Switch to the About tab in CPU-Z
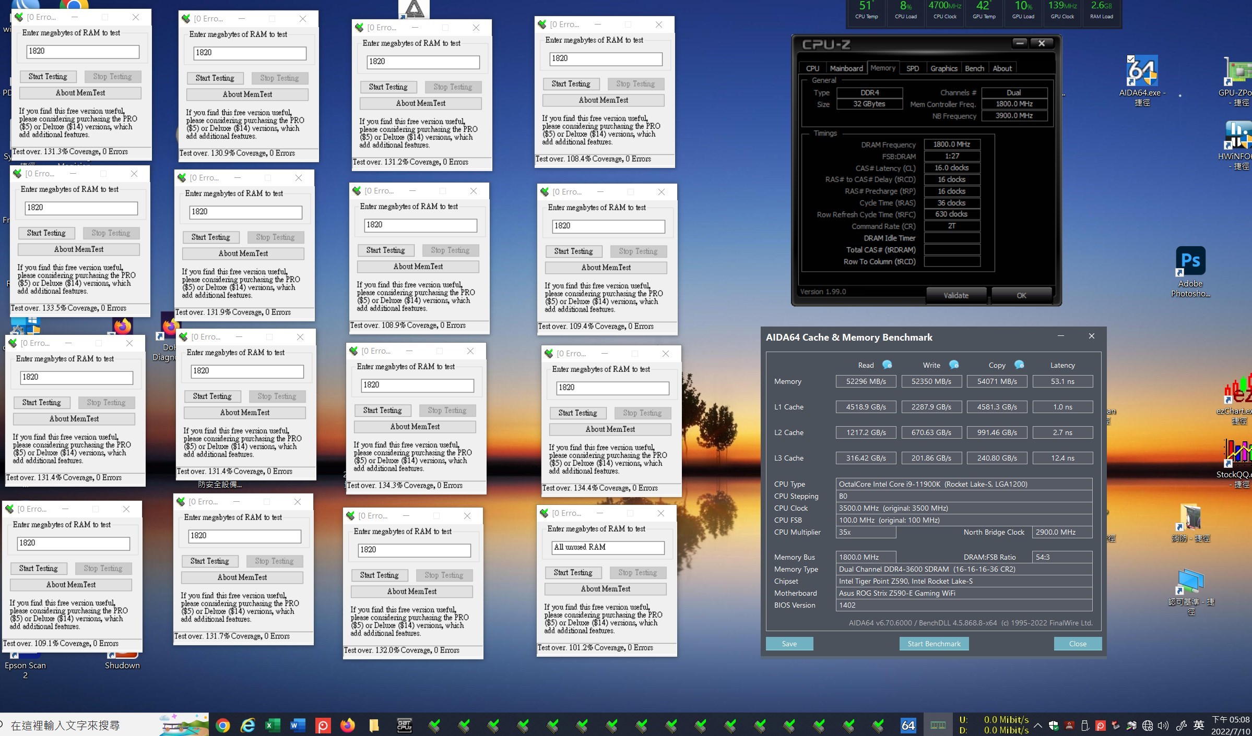 (x=1002, y=68)
